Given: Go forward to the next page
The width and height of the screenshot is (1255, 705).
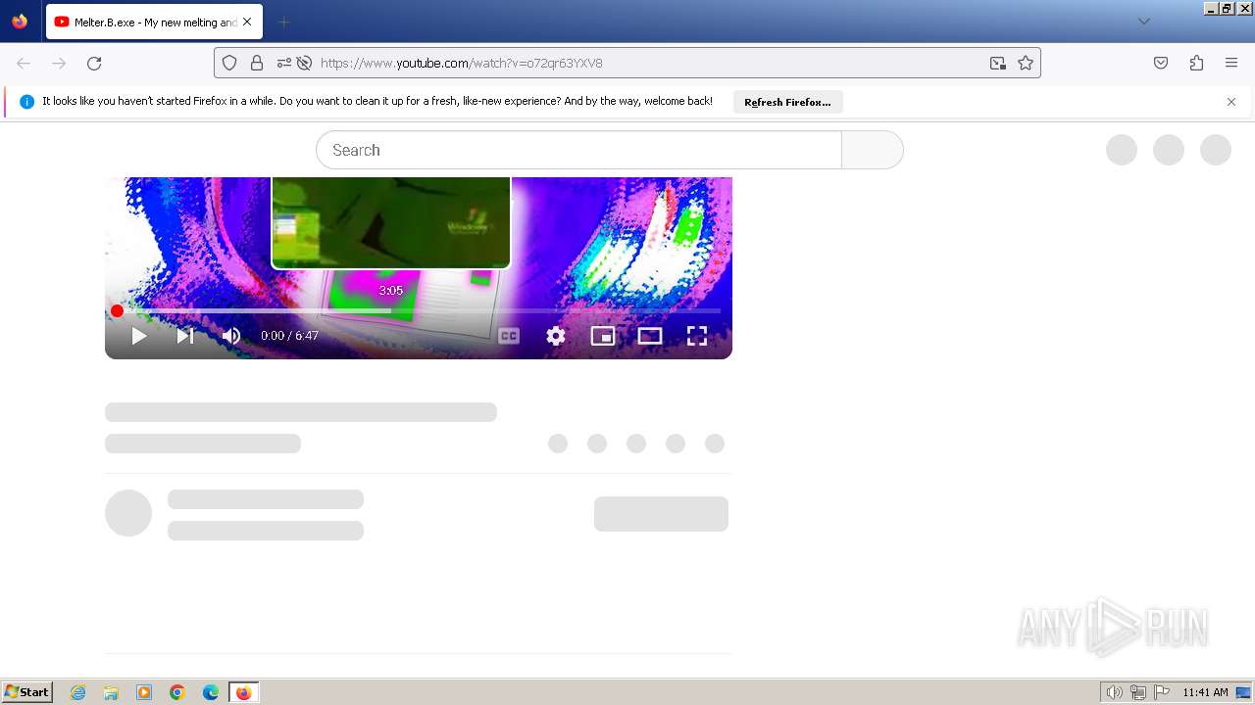Looking at the screenshot, I should tap(59, 63).
